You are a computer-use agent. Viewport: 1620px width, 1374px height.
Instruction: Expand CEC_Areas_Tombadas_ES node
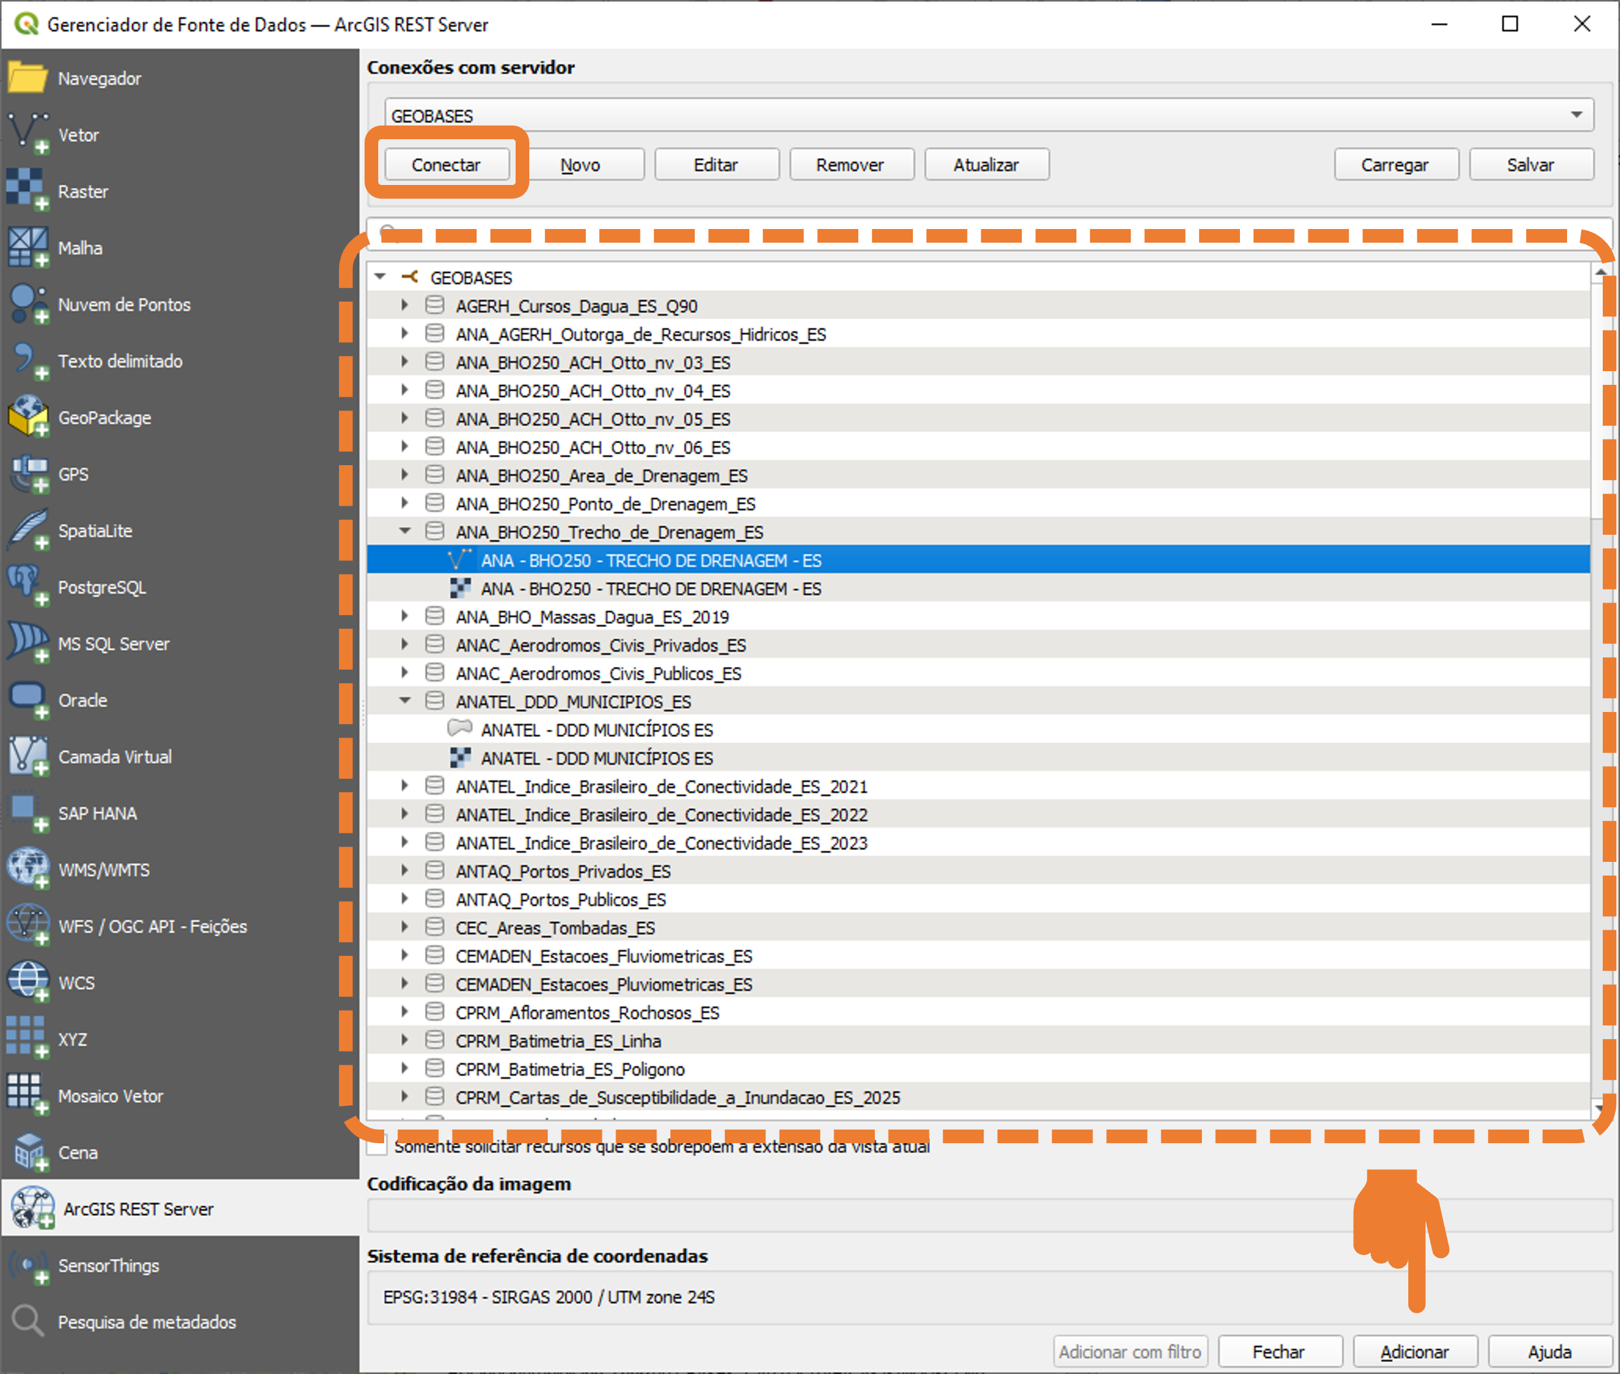tap(405, 927)
